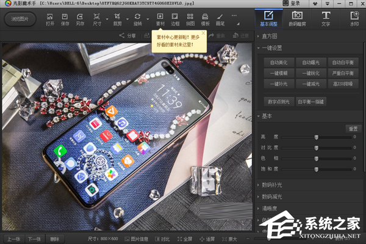
Task: Close the yellow 素材中心 tooltip
Action: click(x=203, y=33)
